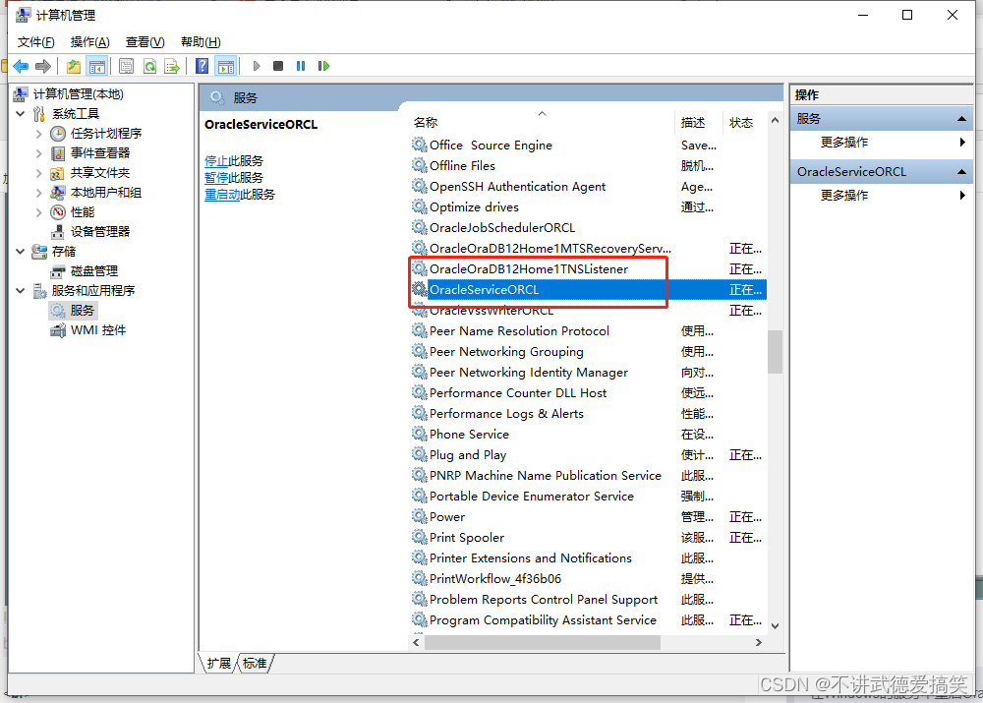Select the Plug and Play service
The image size is (983, 703).
468,454
